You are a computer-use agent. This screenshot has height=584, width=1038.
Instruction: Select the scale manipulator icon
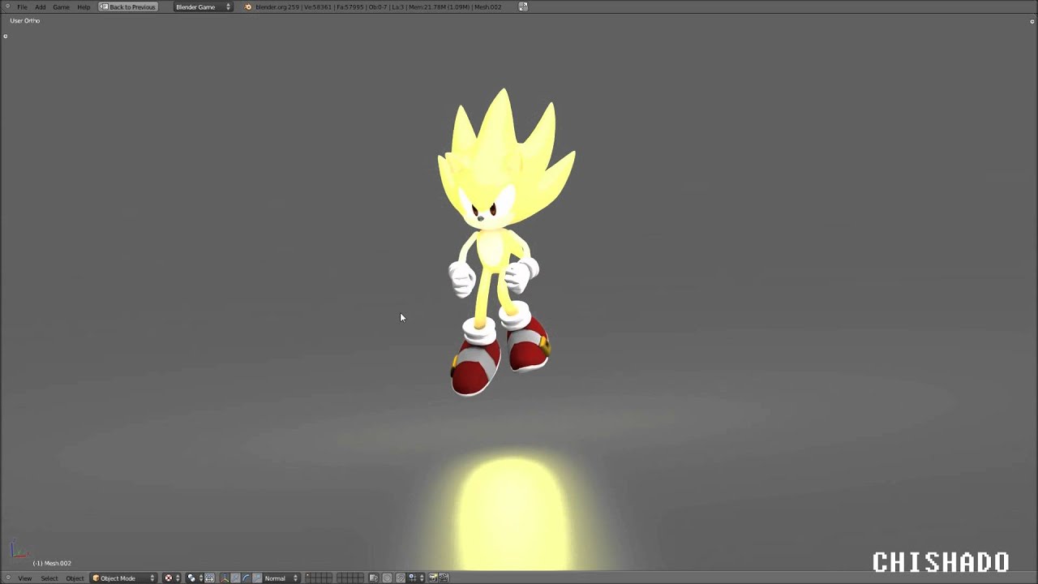pos(256,578)
